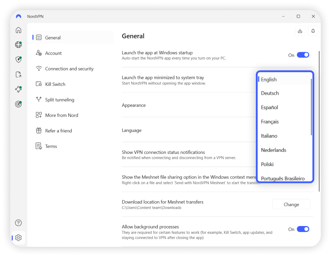Click the Dark Web Monitor target icon

18,104
